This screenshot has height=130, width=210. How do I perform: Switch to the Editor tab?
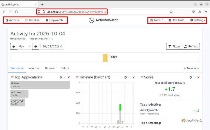click(x=65, y=68)
